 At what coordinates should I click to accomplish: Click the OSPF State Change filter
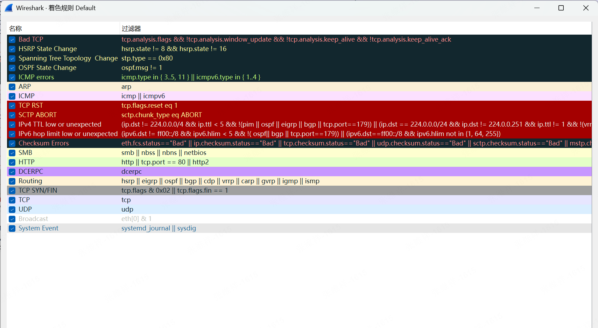(x=142, y=68)
